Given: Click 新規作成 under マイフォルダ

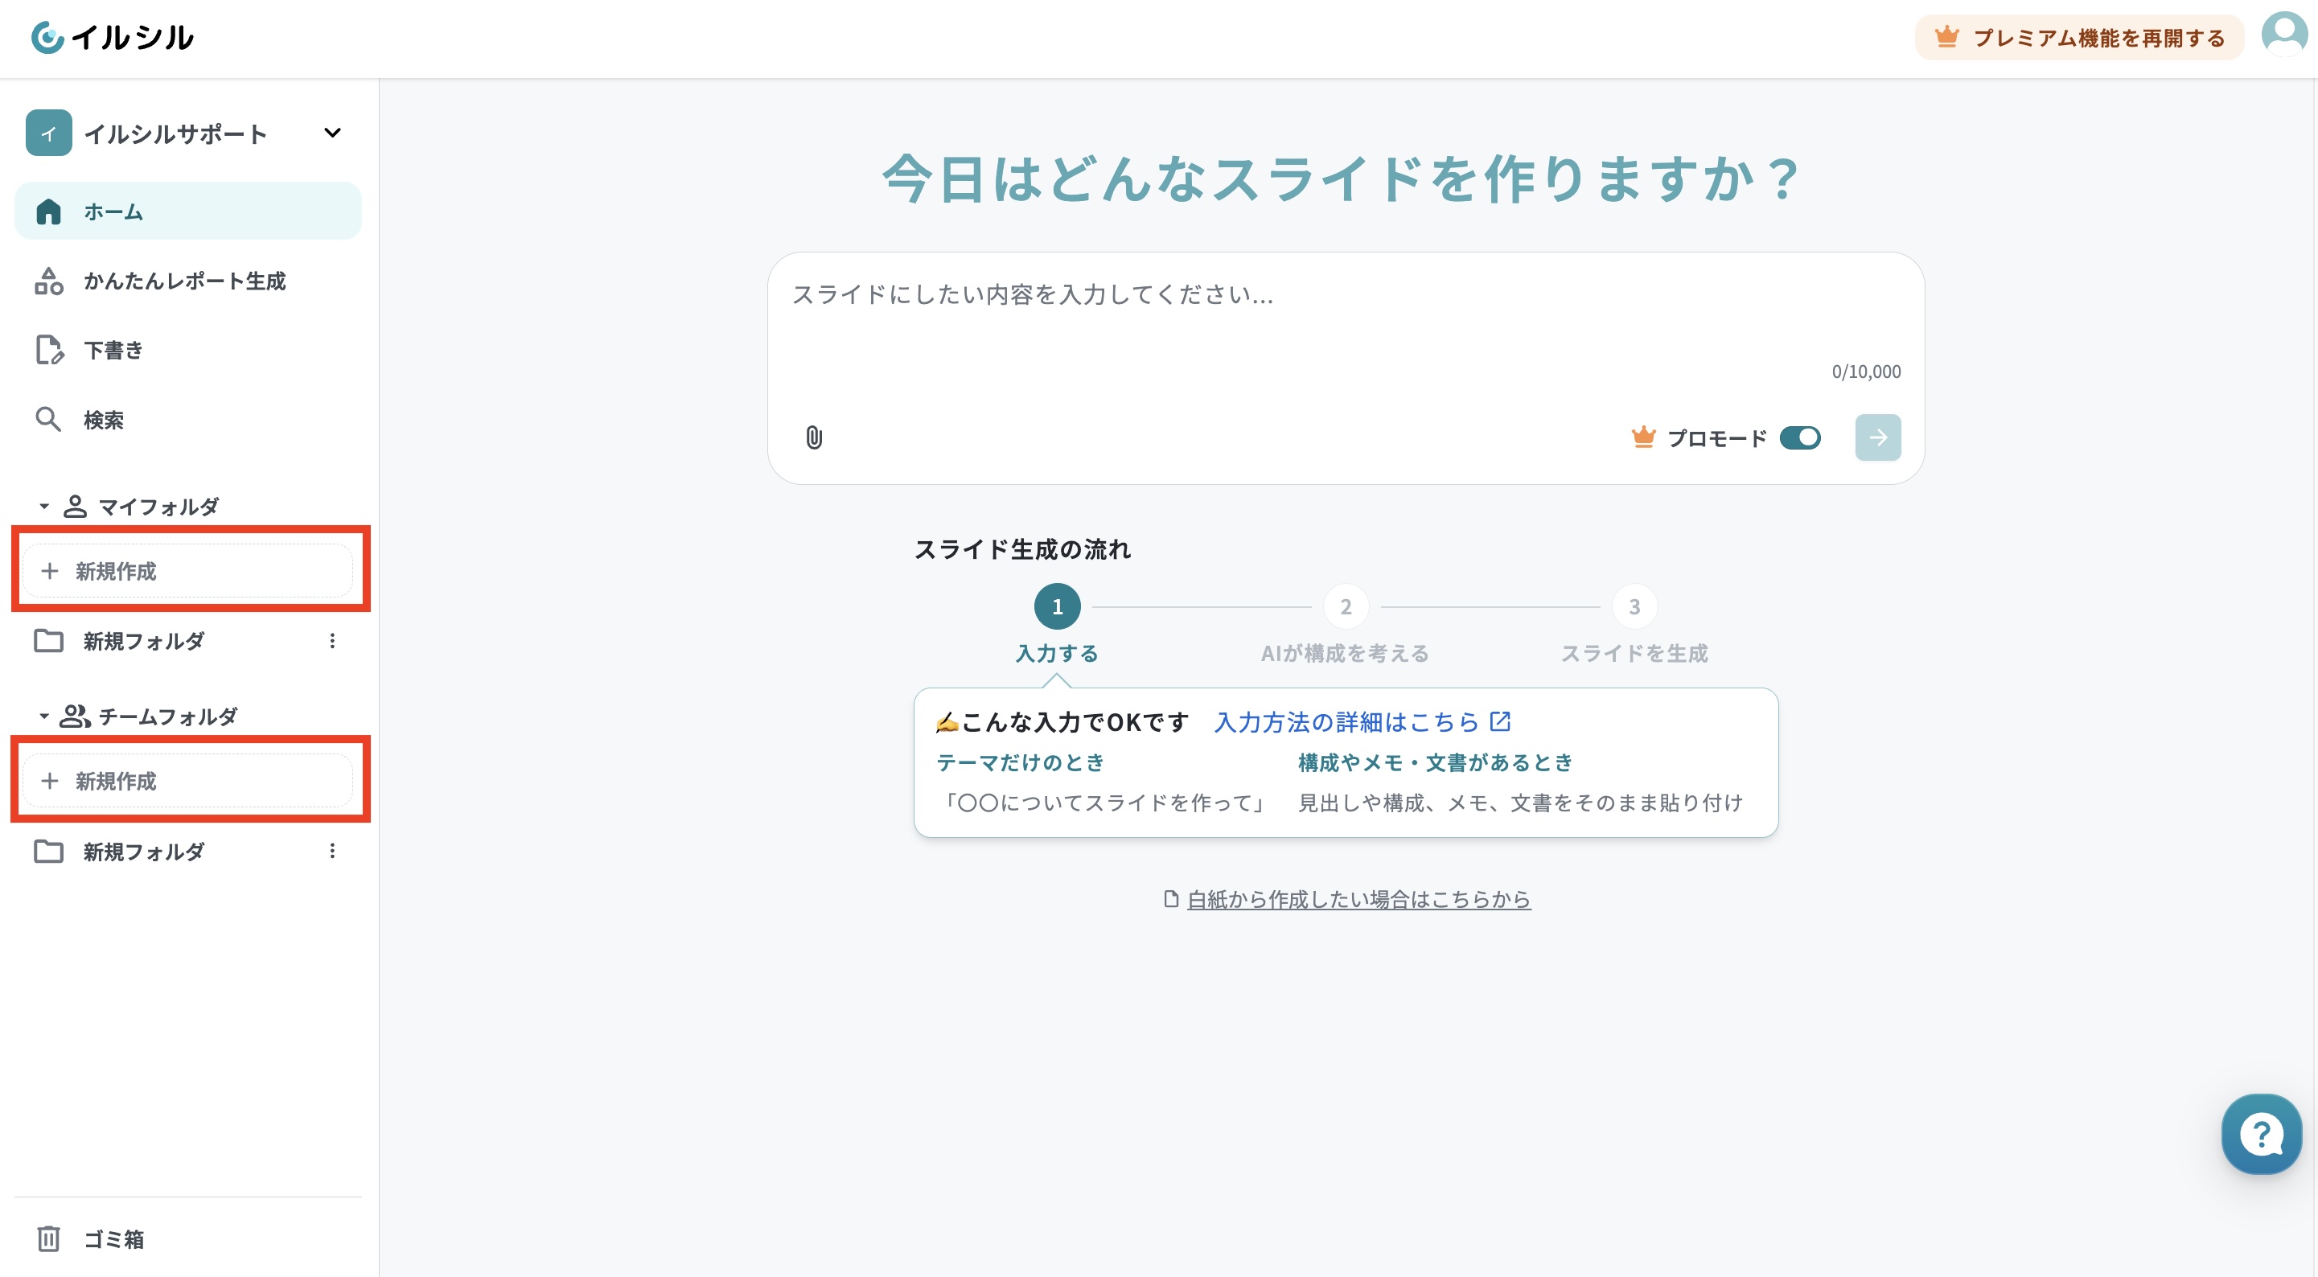Looking at the screenshot, I should [x=187, y=571].
